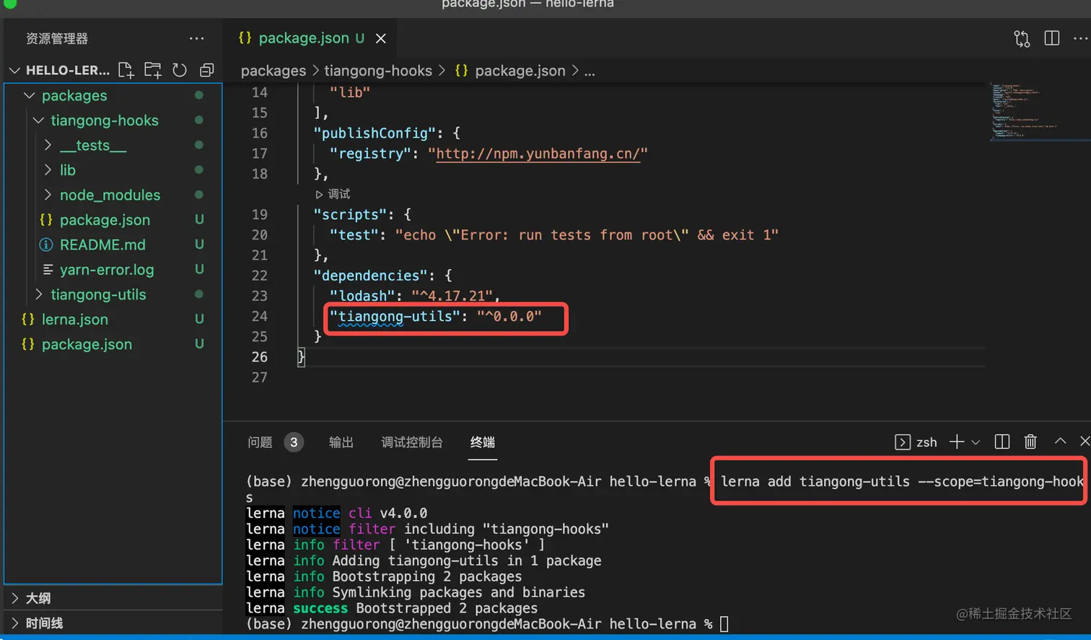The height and width of the screenshot is (640, 1091).
Task: Close the package.json editor tab
Action: tap(381, 38)
